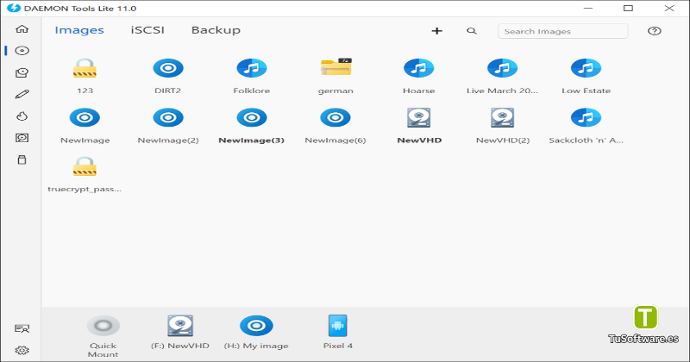The height and width of the screenshot is (362, 690).
Task: Select the (H:) My image drive
Action: (256, 326)
